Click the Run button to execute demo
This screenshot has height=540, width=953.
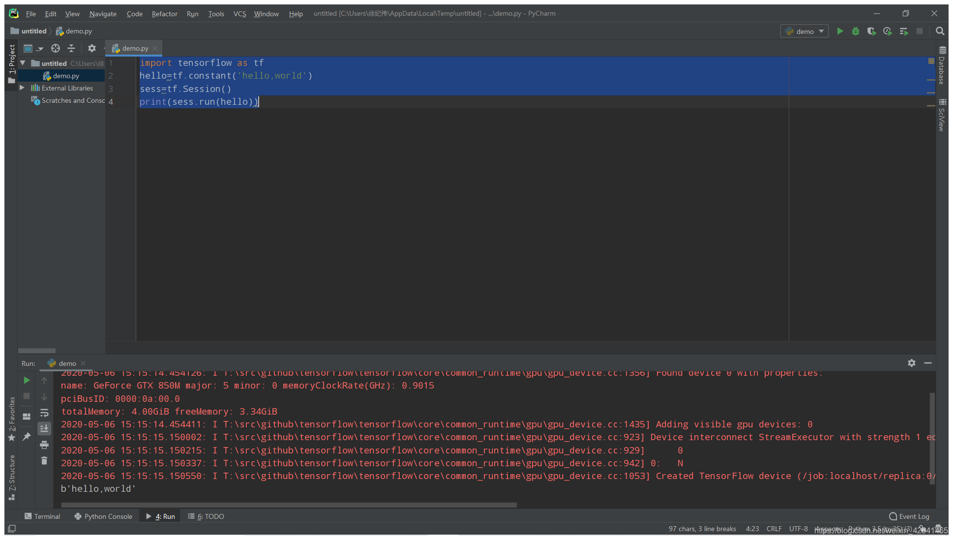pyautogui.click(x=840, y=31)
